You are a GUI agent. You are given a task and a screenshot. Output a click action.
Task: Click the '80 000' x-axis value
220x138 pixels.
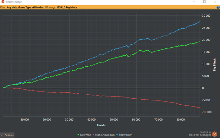point(181,120)
